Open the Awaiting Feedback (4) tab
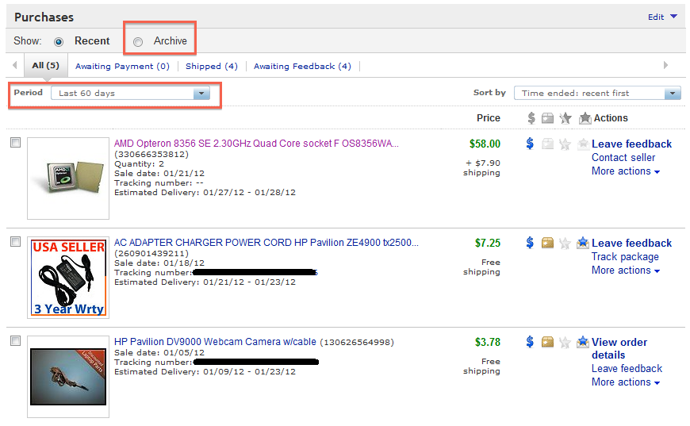 302,67
